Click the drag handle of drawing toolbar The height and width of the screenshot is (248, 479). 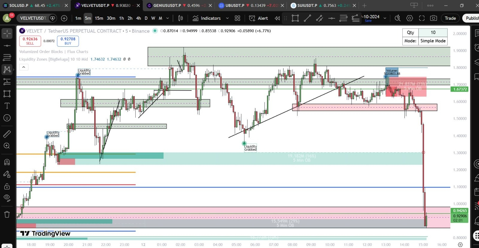pos(286,18)
